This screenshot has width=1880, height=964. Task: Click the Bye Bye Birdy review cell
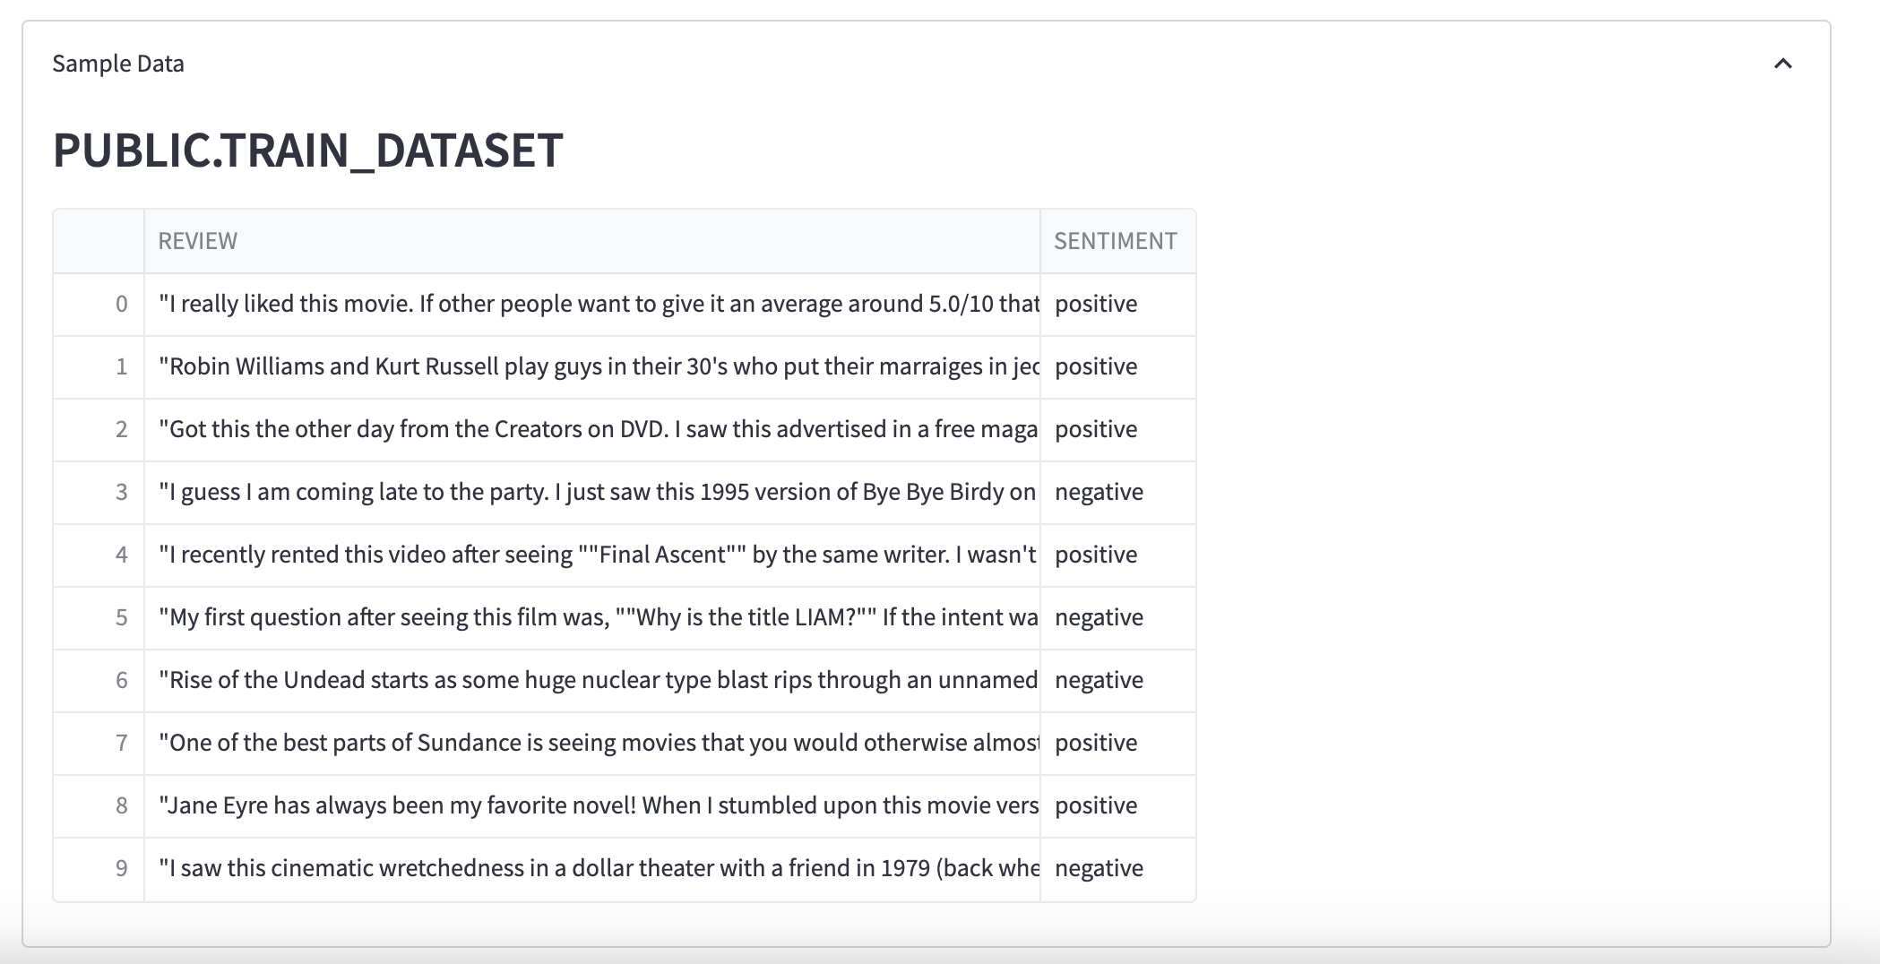pyautogui.click(x=591, y=492)
